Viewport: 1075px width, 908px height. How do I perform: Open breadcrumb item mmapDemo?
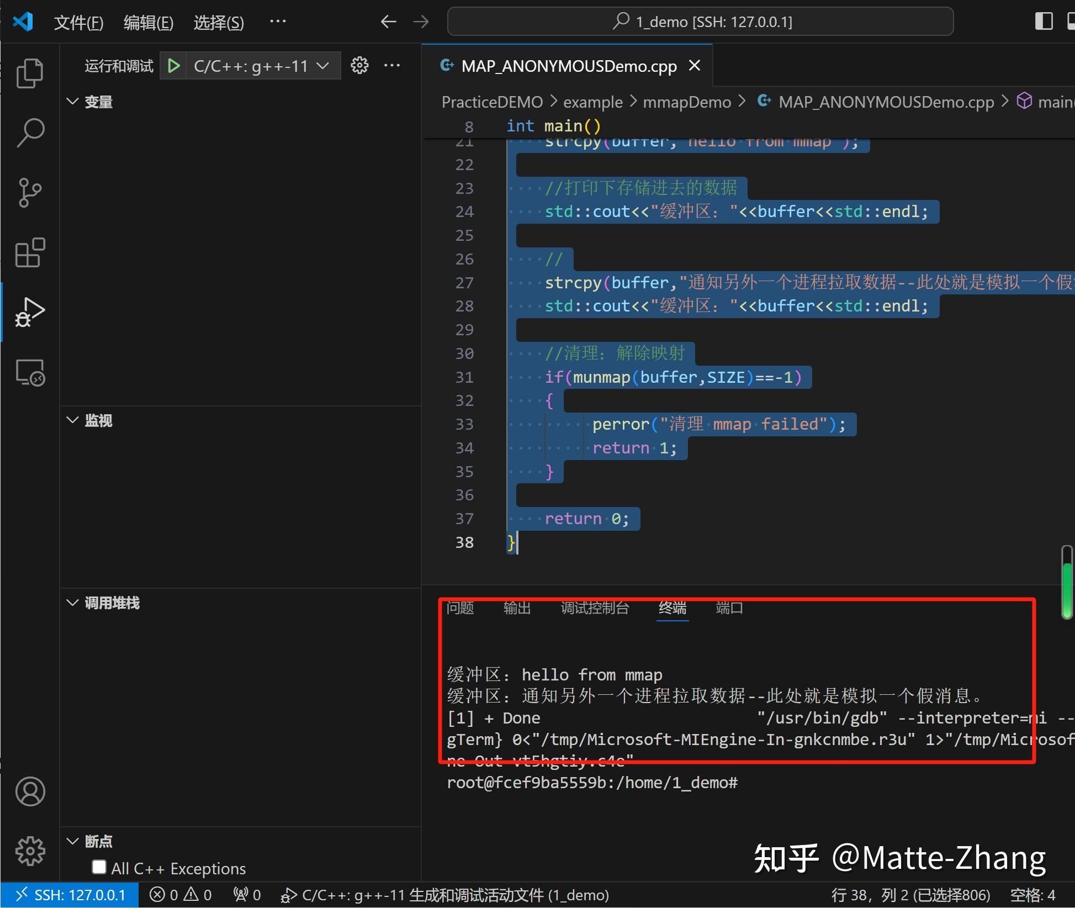point(686,102)
